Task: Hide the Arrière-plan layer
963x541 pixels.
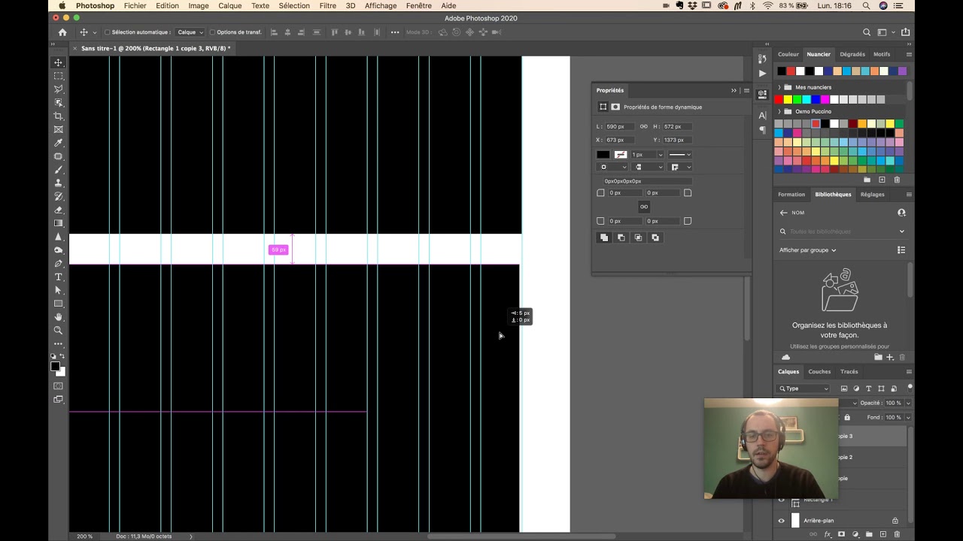Action: tap(781, 521)
